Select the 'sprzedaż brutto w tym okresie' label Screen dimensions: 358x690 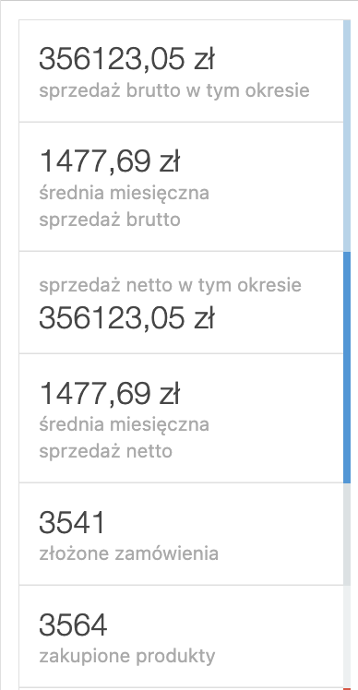tap(174, 90)
